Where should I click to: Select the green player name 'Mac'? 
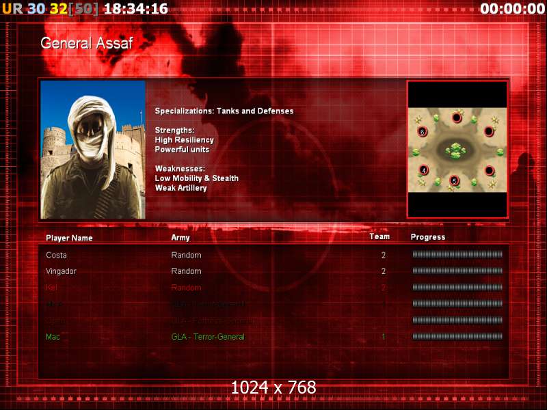pos(53,337)
